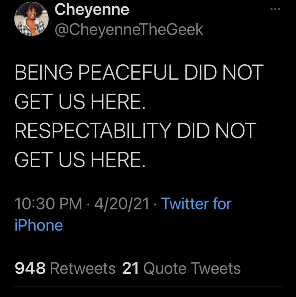View the "Quote Tweets" list
Viewport: 296px width, 297px height.
(x=192, y=268)
